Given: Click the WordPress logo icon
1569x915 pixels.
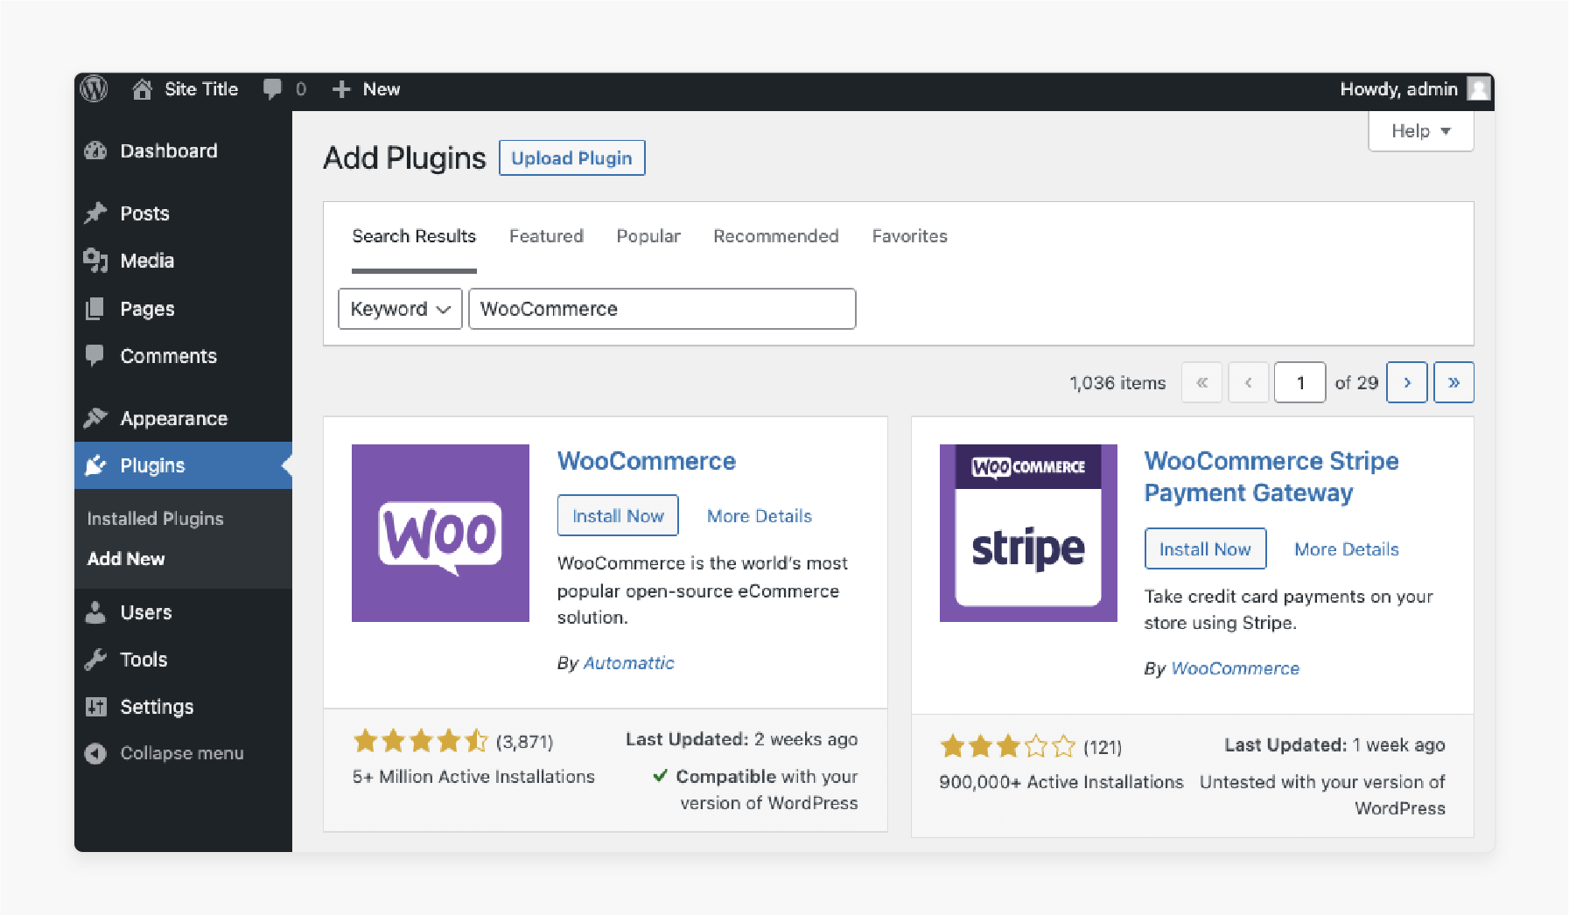Looking at the screenshot, I should pyautogui.click(x=94, y=88).
